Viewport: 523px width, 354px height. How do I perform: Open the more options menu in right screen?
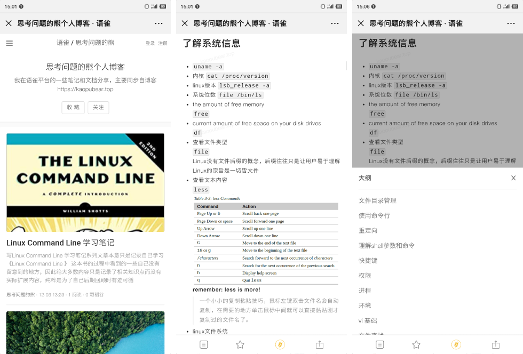(x=511, y=23)
